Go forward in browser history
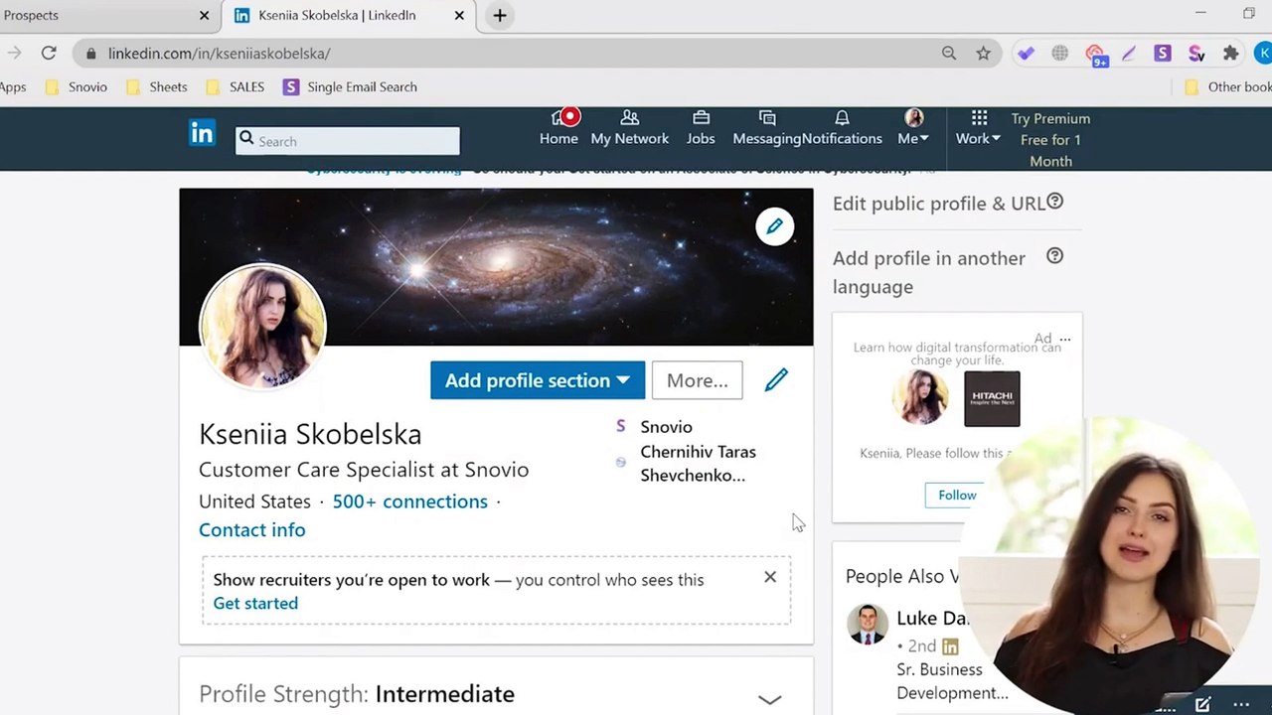Screen dimensions: 1272x715 (14, 54)
